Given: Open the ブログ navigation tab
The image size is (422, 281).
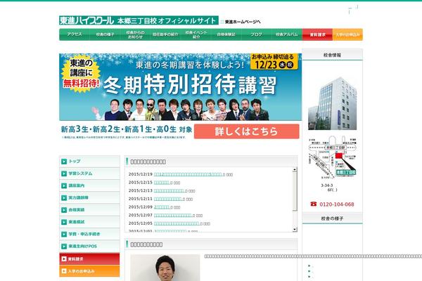Looking at the screenshot, I should tap(257, 34).
